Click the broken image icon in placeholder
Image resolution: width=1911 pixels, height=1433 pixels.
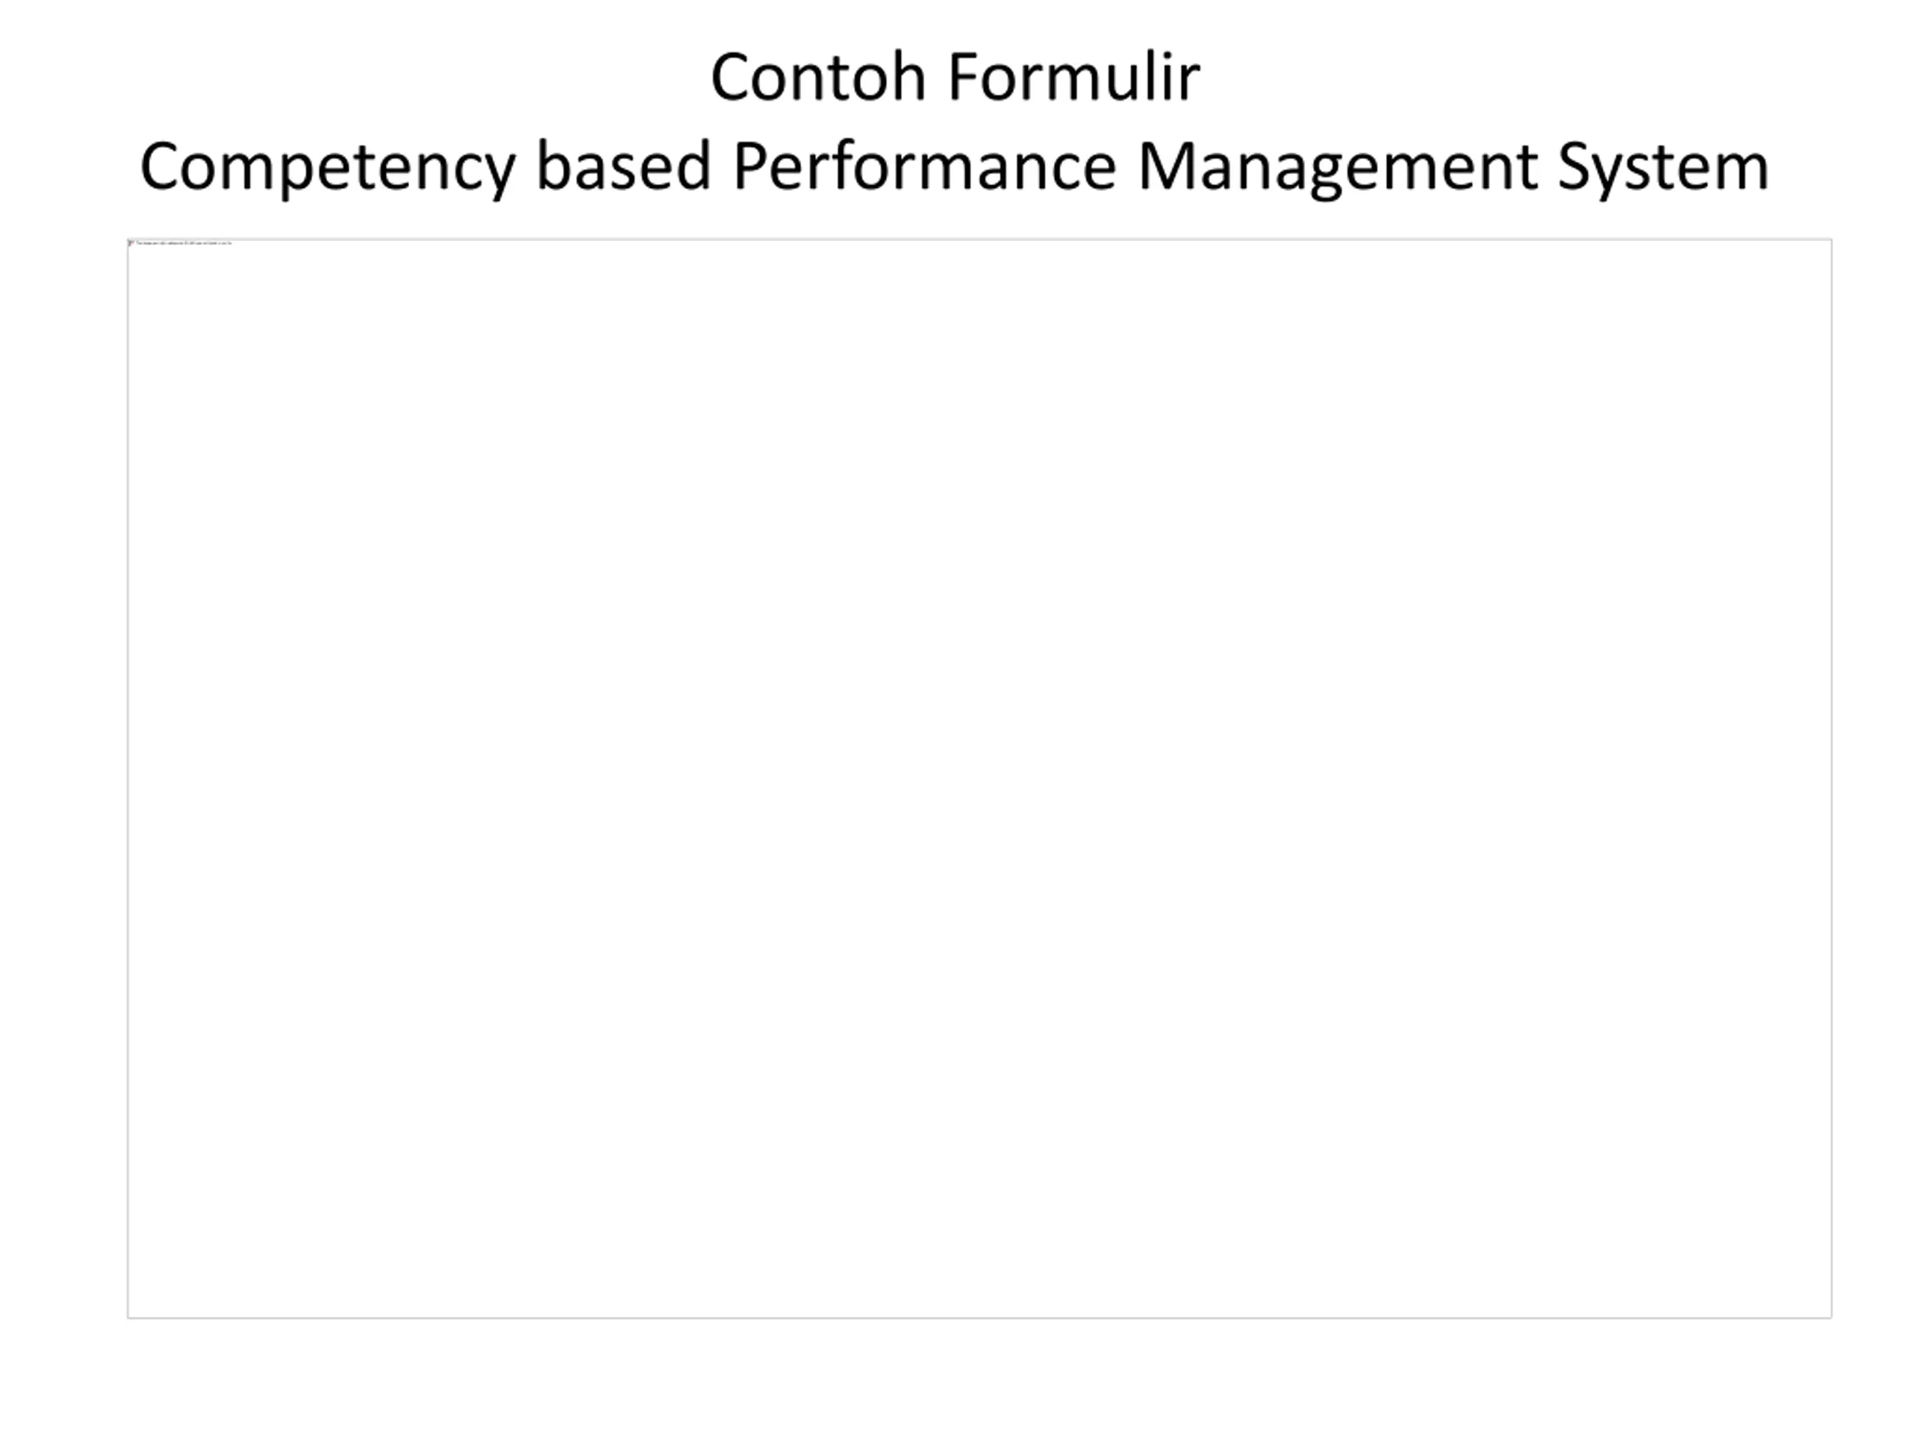point(131,243)
